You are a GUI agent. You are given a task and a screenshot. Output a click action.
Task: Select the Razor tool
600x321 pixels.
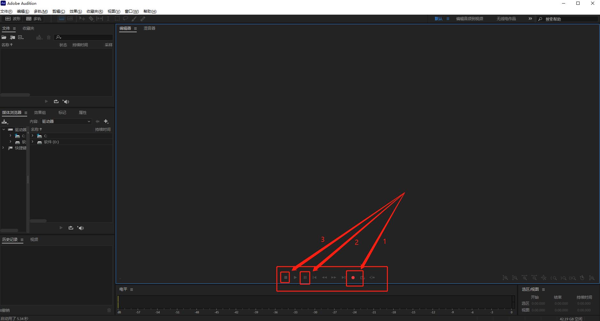tap(91, 19)
